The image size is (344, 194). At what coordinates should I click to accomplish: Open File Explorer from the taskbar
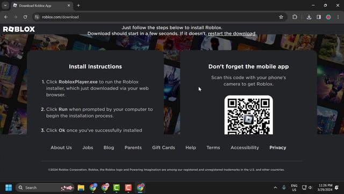click(x=81, y=188)
